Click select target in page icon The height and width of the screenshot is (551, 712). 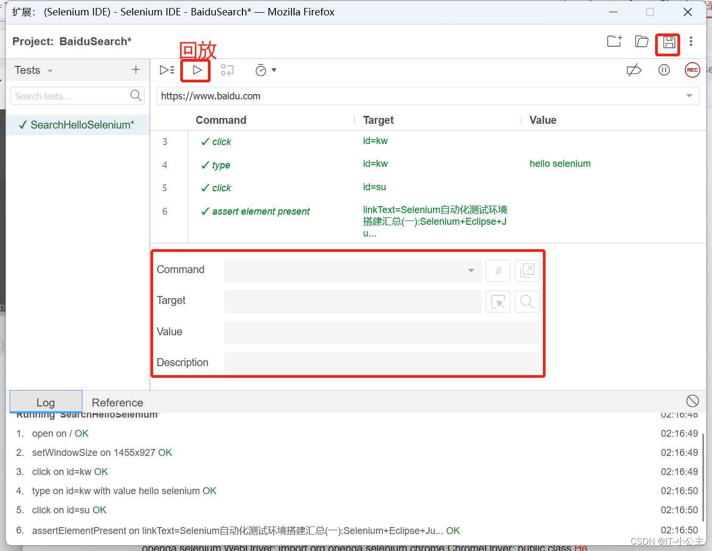point(498,301)
